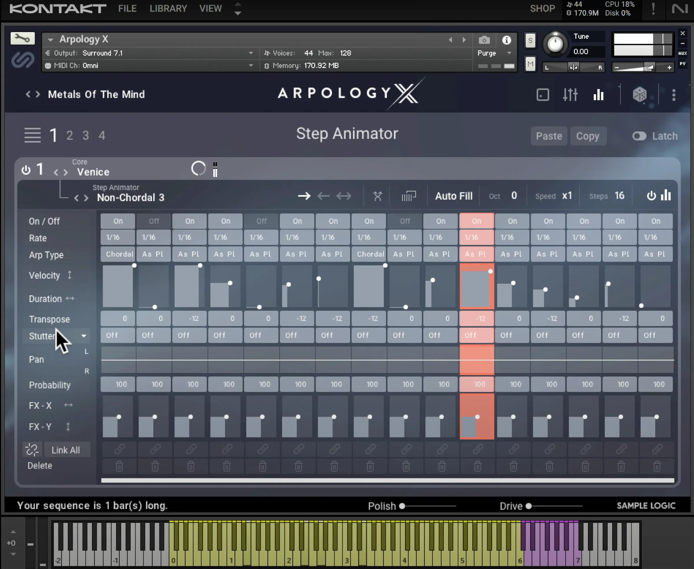The width and height of the screenshot is (694, 569).
Task: Toggle the Latch switch
Action: (x=639, y=136)
